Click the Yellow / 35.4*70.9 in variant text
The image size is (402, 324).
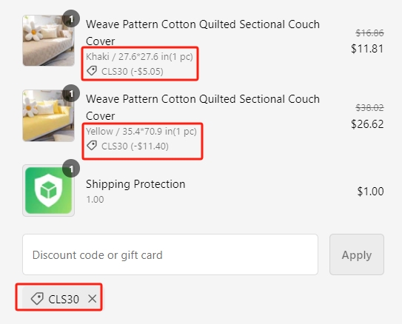(x=141, y=132)
